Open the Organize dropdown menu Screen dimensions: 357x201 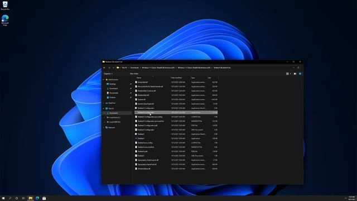click(x=108, y=74)
